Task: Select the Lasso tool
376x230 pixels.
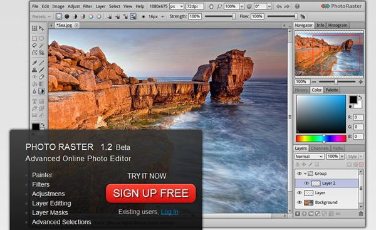Action: (34, 46)
